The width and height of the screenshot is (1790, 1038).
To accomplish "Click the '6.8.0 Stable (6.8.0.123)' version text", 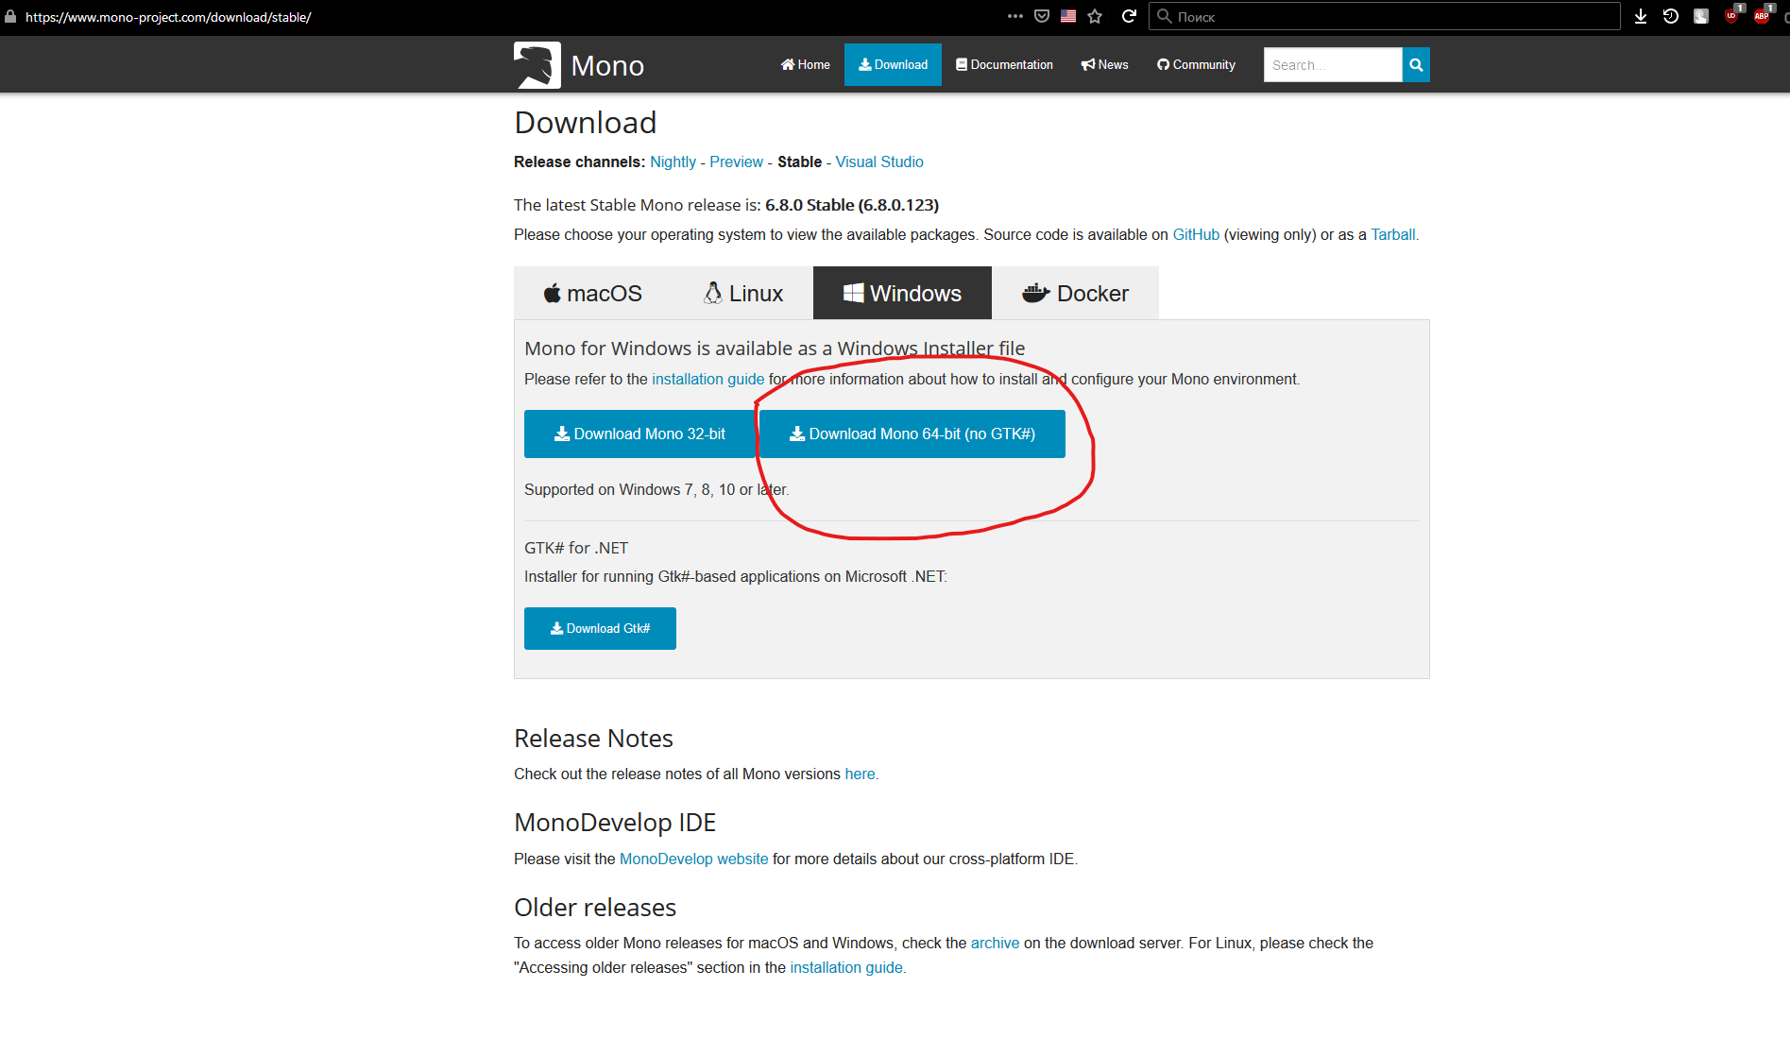I will [852, 205].
